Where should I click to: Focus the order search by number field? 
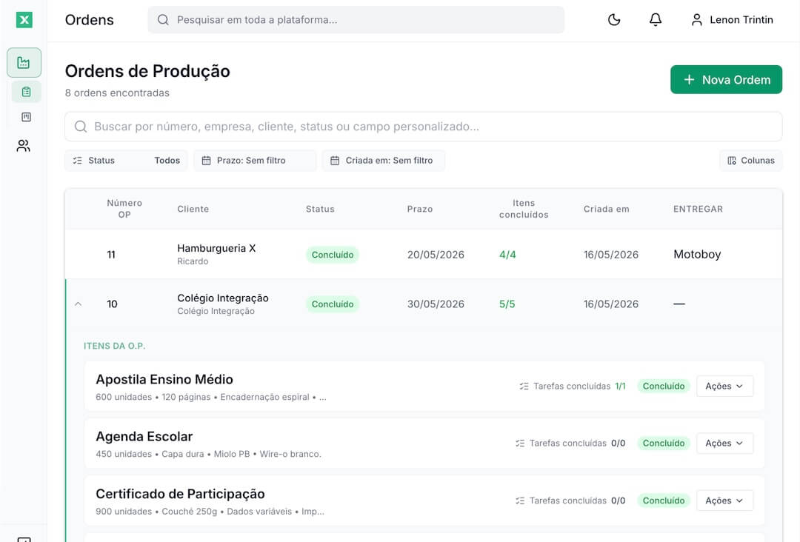[x=424, y=127]
